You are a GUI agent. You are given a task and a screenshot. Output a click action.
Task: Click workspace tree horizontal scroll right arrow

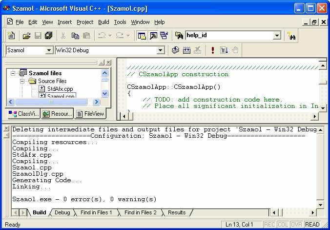[x=96, y=102]
